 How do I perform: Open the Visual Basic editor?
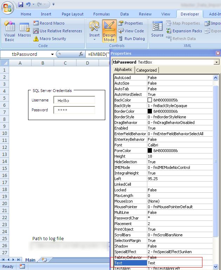(9, 31)
